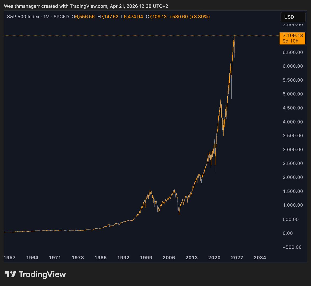Click the 1978 time axis label
The image size is (311, 286).
click(x=78, y=257)
